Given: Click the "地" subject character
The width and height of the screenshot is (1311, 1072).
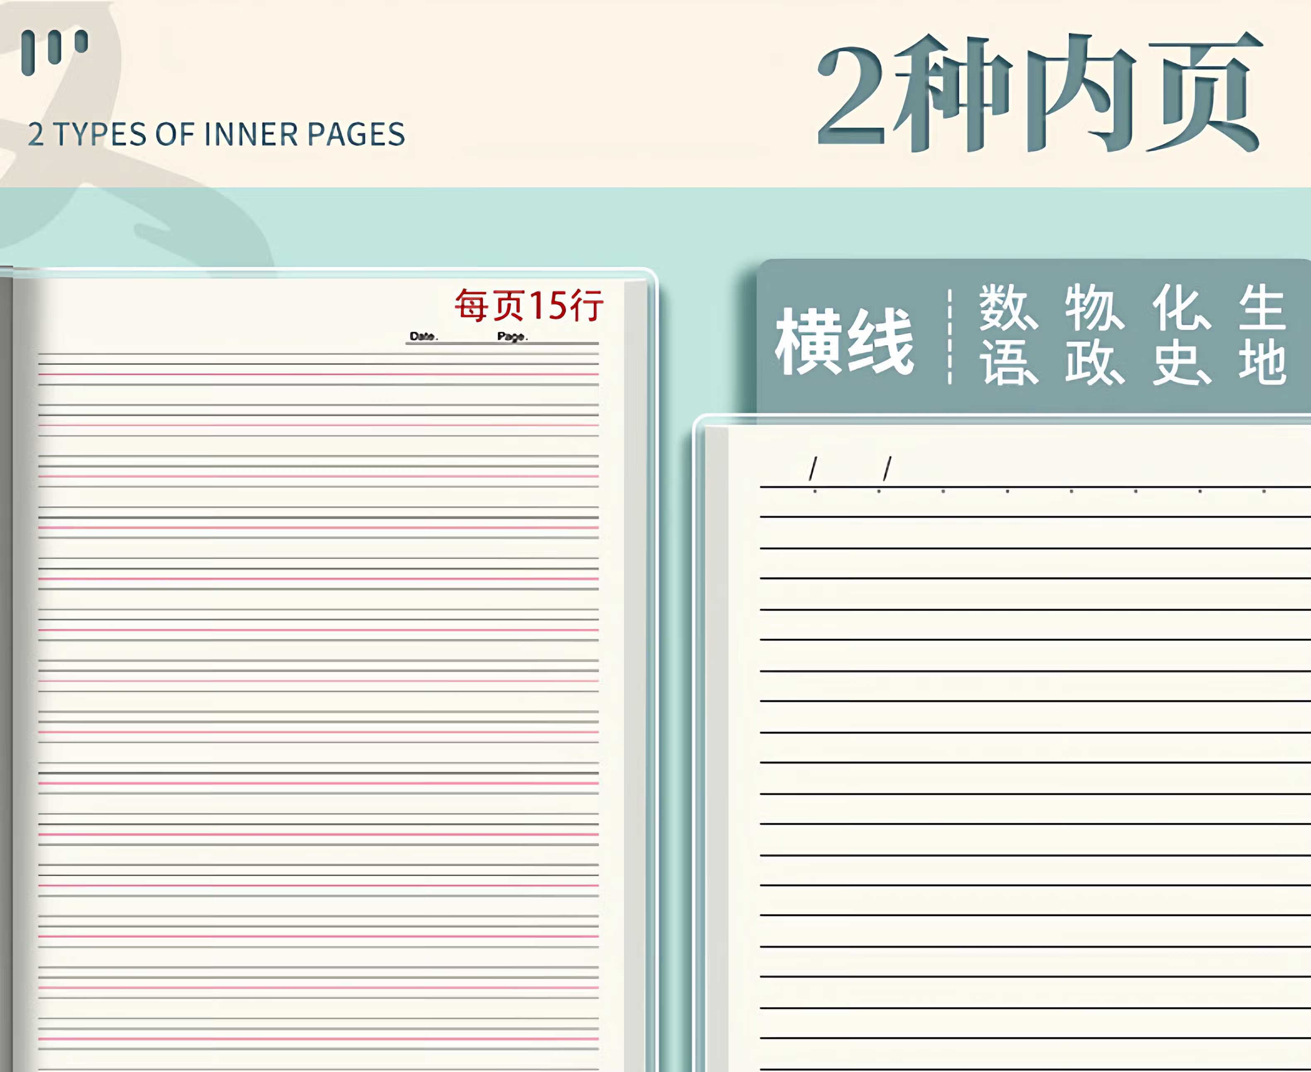Looking at the screenshot, I should point(1262,363).
